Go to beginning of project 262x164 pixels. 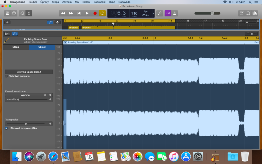point(79,13)
